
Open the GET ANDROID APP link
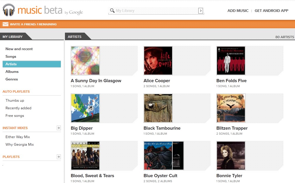[271, 11]
